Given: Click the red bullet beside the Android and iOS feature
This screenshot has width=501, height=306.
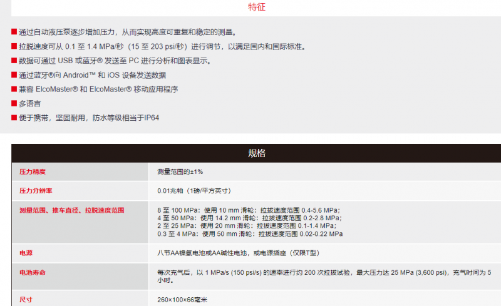Looking at the screenshot, I should [14, 75].
